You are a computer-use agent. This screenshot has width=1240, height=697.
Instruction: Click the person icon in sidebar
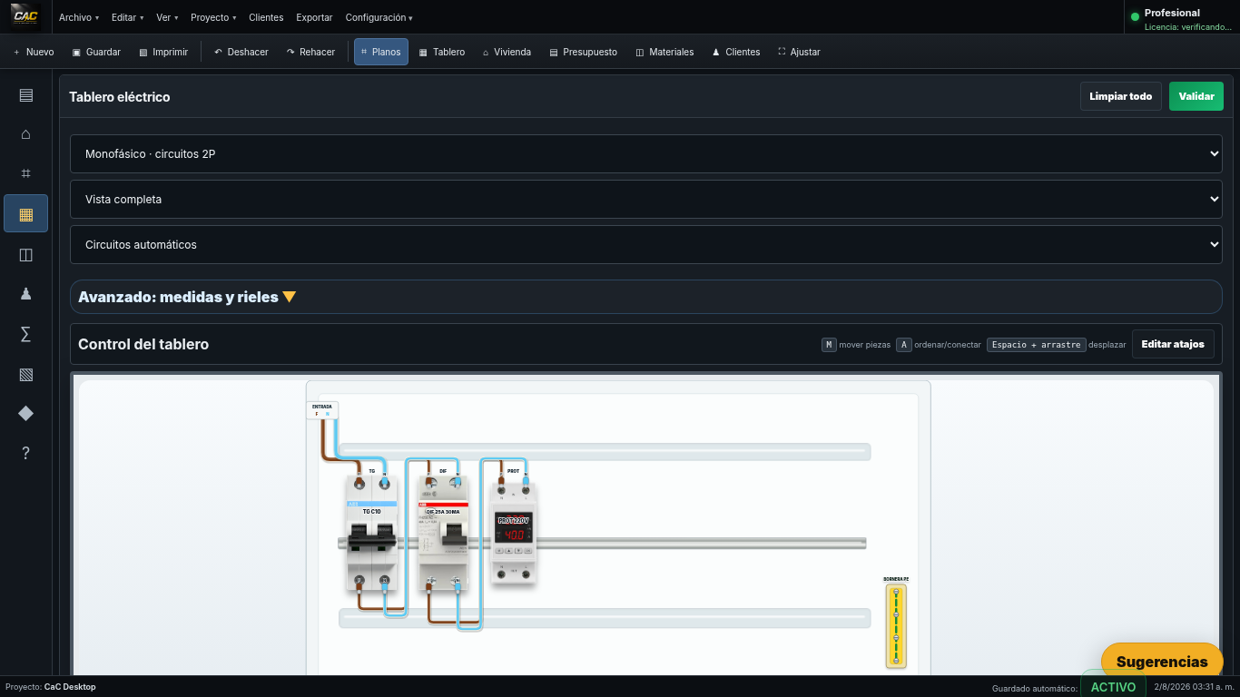25,294
